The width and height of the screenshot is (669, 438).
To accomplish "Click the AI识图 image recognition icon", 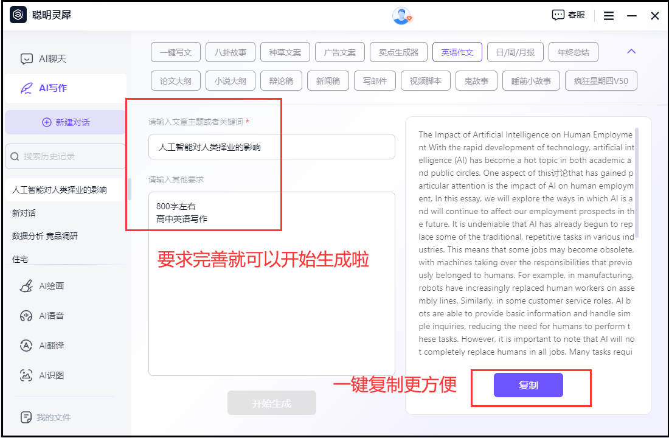I will pos(26,375).
